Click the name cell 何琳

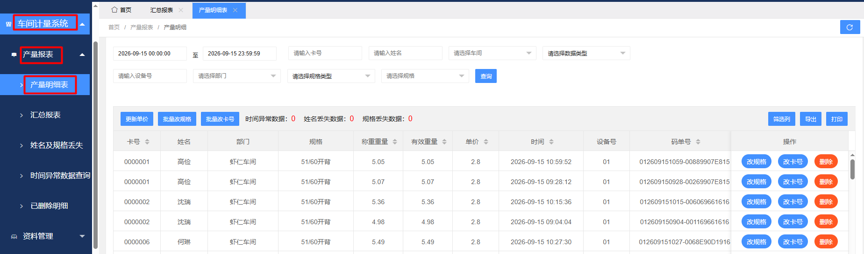pos(184,242)
